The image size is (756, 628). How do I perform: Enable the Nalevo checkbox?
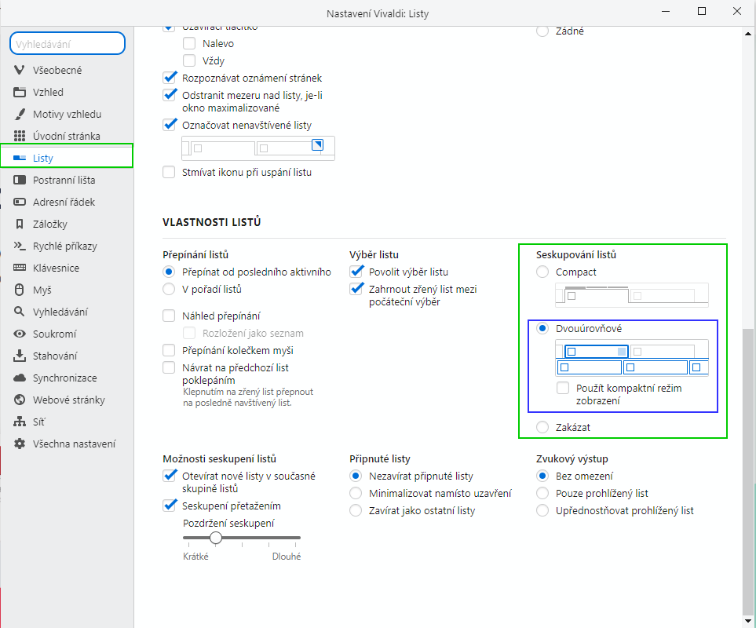[189, 43]
